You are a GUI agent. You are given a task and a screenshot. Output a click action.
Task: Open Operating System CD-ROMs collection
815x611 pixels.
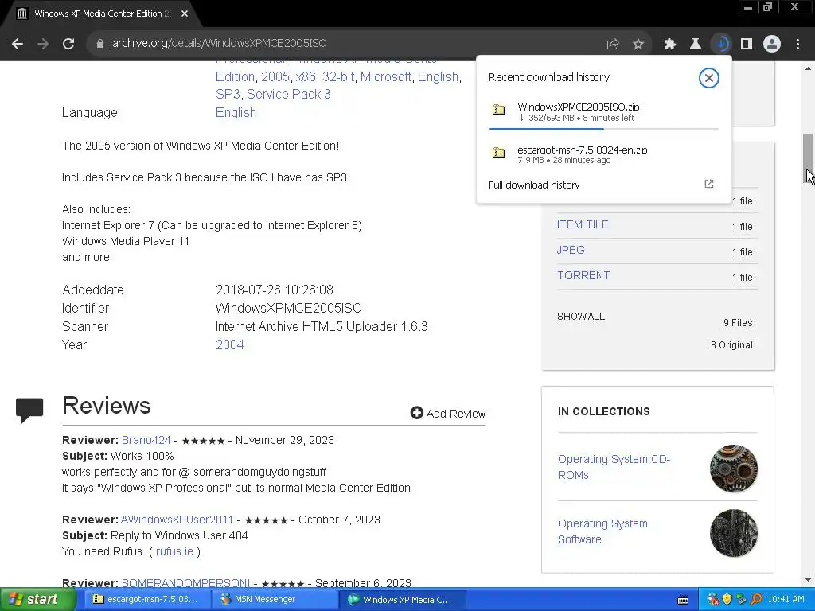pos(614,467)
